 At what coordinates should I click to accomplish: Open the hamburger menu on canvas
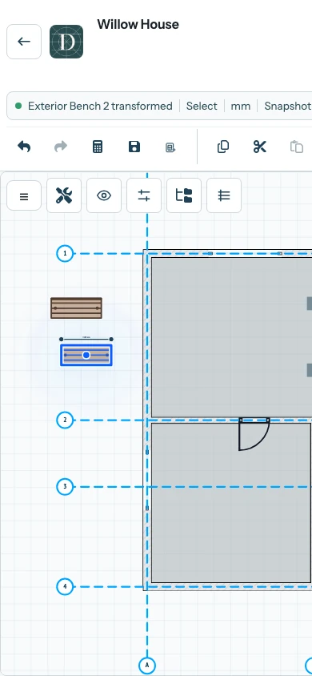24,195
